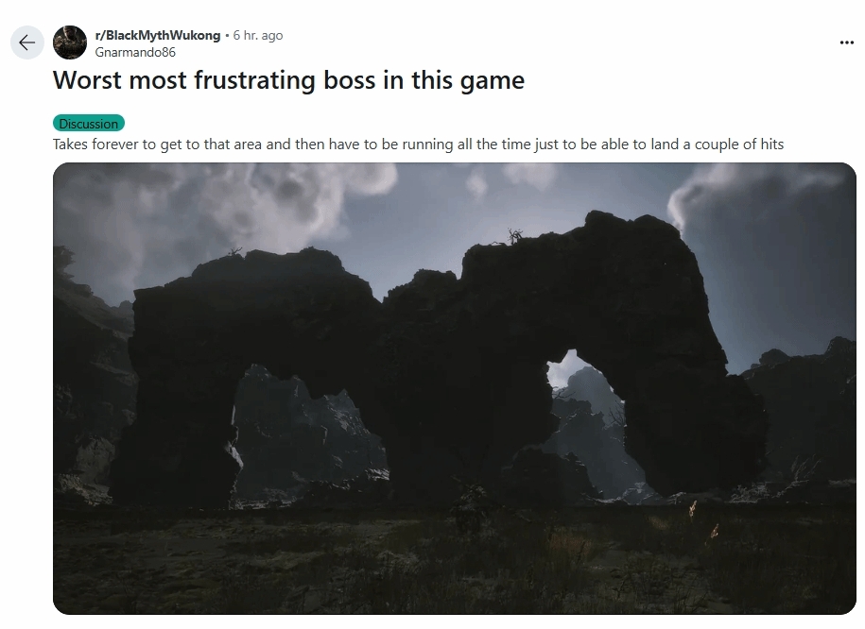Click the left rock arch opening in image
Screen dimensions: 865x629
[x=301, y=430]
